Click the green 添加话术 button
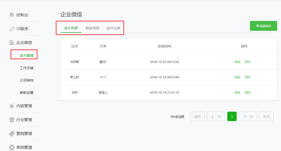The width and height of the screenshot is (281, 151). 264,26
